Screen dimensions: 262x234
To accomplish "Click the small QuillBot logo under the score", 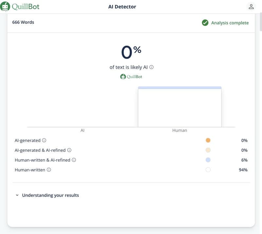I will (131, 77).
